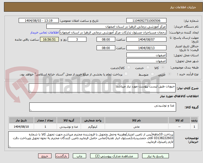Select the جزیی purchase type radio
Viewport: 203px width, 163px height.
pyautogui.click(x=169, y=74)
